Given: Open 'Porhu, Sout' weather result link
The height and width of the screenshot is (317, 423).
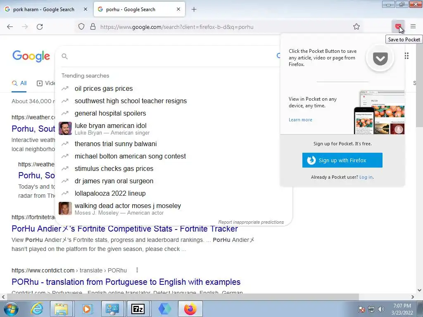Looking at the screenshot, I should click(x=33, y=129).
